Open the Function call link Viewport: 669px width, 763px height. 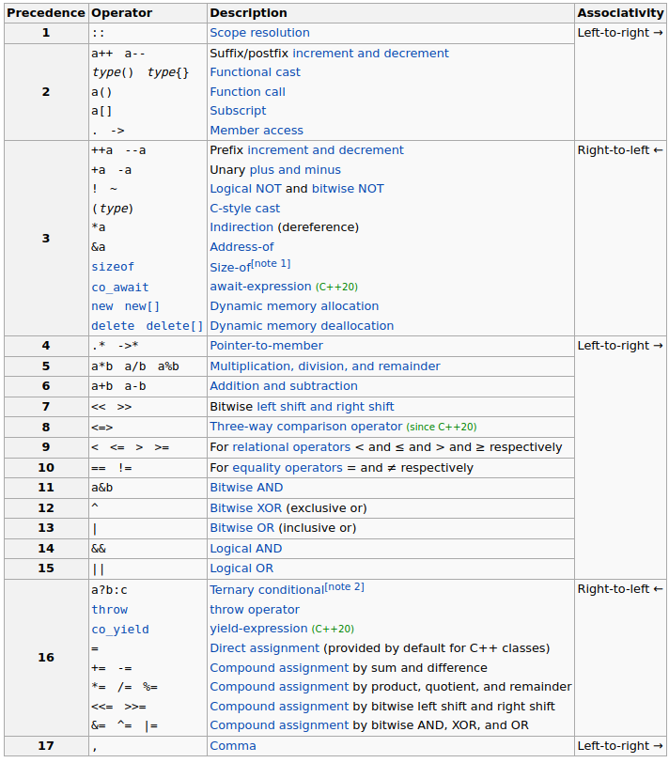(x=247, y=91)
